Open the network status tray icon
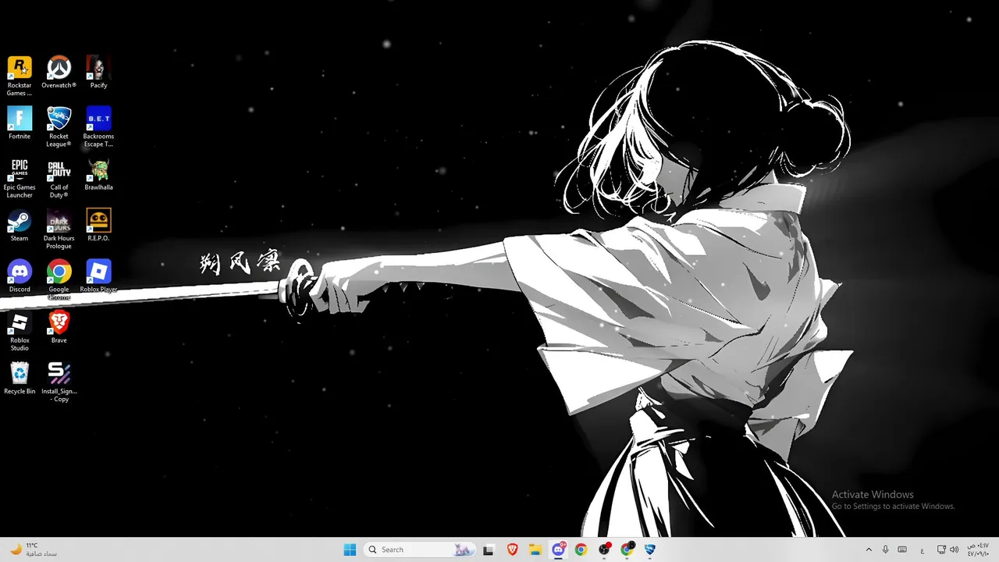Image resolution: width=999 pixels, height=562 pixels. pos(941,550)
